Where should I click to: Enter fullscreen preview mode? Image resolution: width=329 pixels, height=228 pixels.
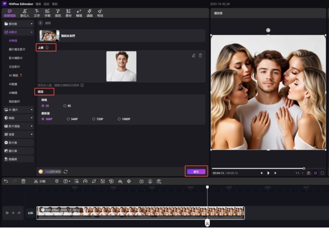click(322, 173)
